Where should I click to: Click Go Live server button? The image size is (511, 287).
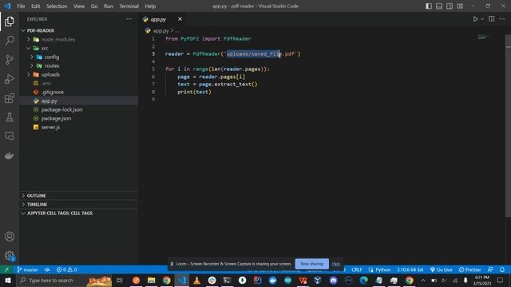pos(442,269)
